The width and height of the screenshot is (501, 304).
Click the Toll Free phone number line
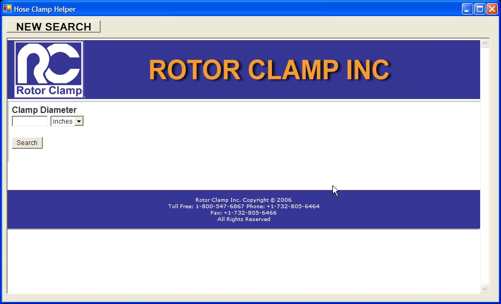pos(244,206)
